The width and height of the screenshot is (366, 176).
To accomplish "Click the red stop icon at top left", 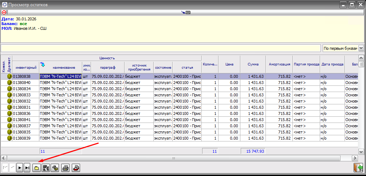I will [x=4, y=12].
